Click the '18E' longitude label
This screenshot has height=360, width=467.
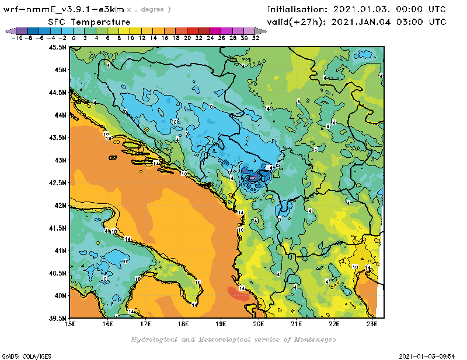pyautogui.click(x=183, y=324)
